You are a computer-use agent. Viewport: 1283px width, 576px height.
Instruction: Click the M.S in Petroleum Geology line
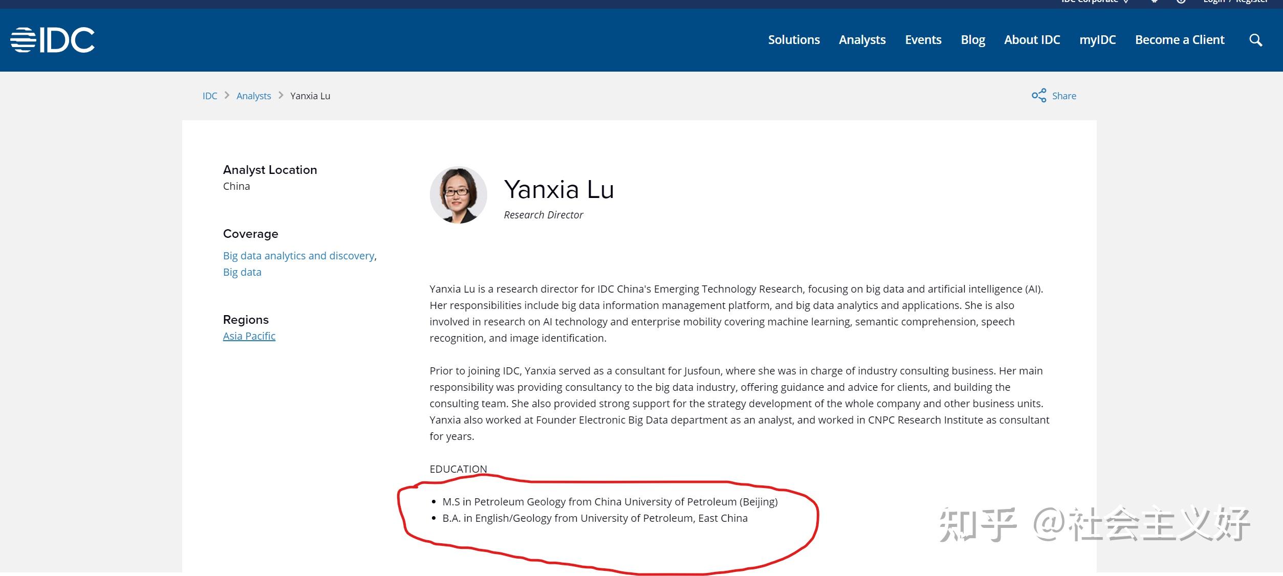[x=610, y=502]
